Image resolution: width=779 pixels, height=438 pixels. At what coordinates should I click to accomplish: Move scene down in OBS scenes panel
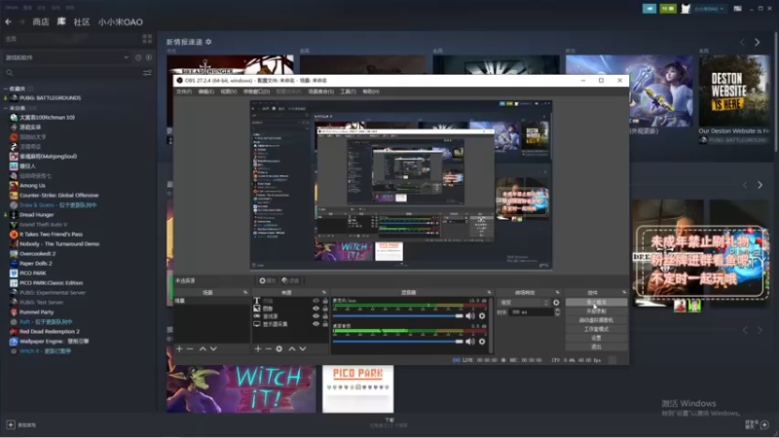point(213,349)
